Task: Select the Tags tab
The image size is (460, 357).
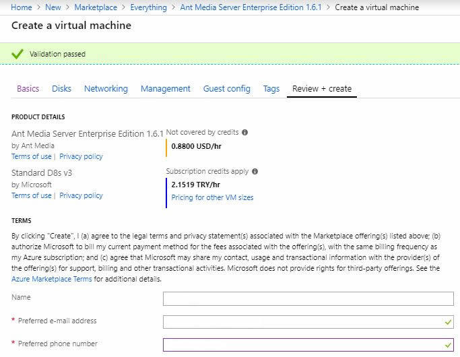Action: 271,89
